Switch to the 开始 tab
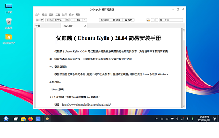Image resolution: width=219 pixels, height=138 pixels. point(47,26)
